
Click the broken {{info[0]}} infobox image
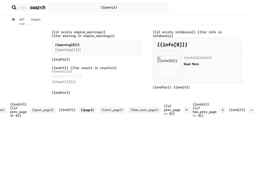169,68
